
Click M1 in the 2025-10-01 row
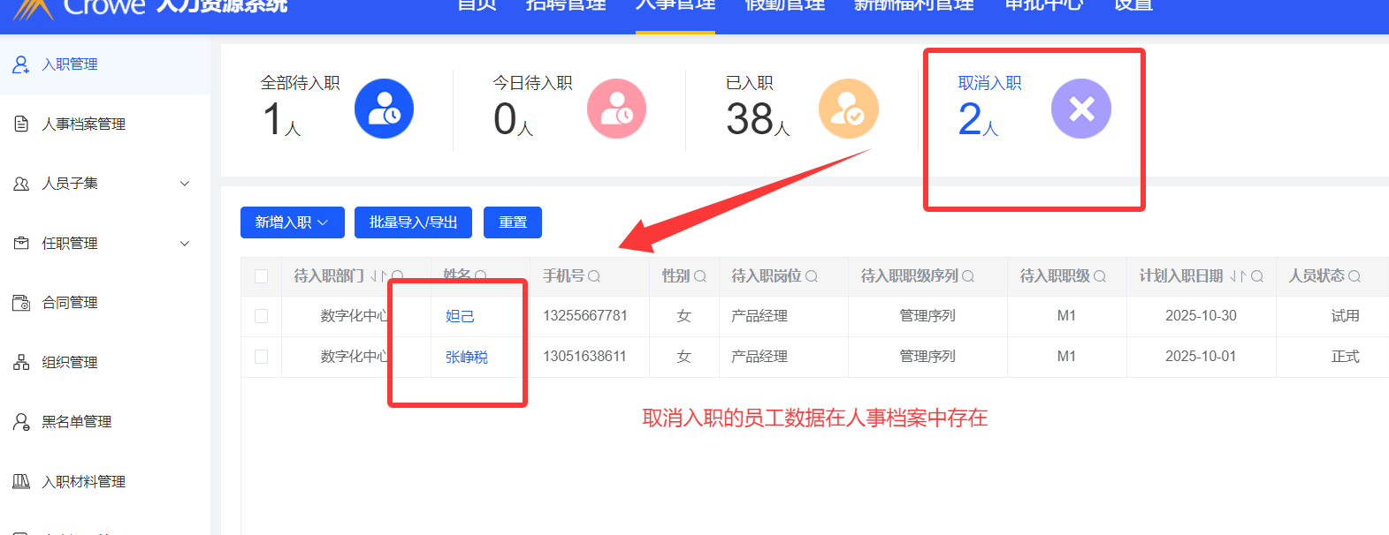pos(1066,357)
